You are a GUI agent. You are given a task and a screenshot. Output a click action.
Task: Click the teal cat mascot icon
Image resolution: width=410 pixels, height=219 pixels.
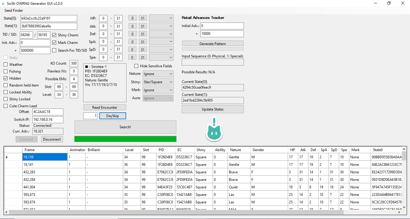pos(214,129)
